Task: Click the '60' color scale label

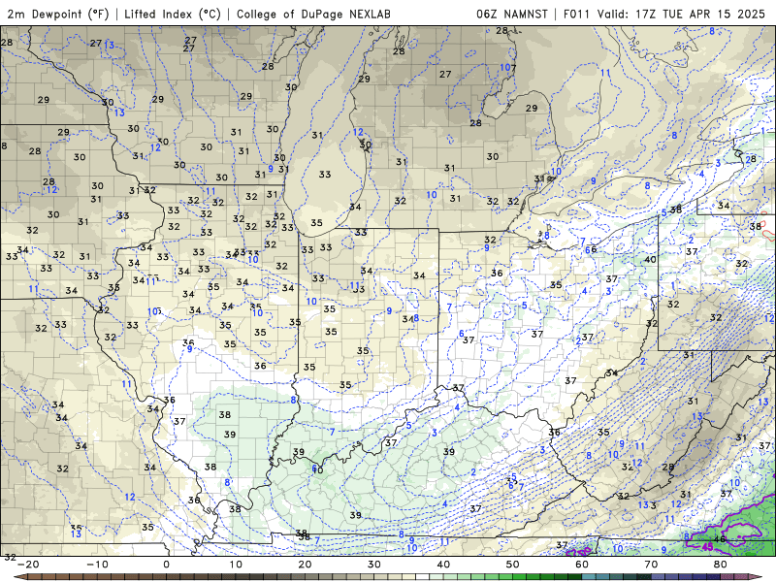Action: [x=582, y=565]
